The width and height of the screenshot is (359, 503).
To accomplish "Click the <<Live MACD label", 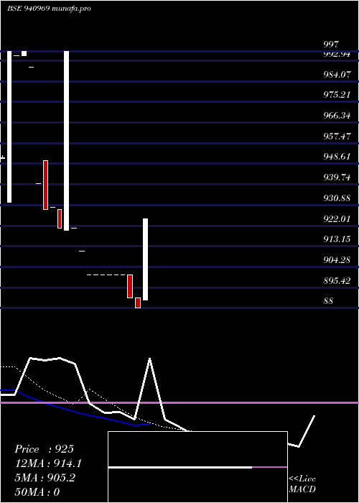I will pyautogui.click(x=302, y=484).
